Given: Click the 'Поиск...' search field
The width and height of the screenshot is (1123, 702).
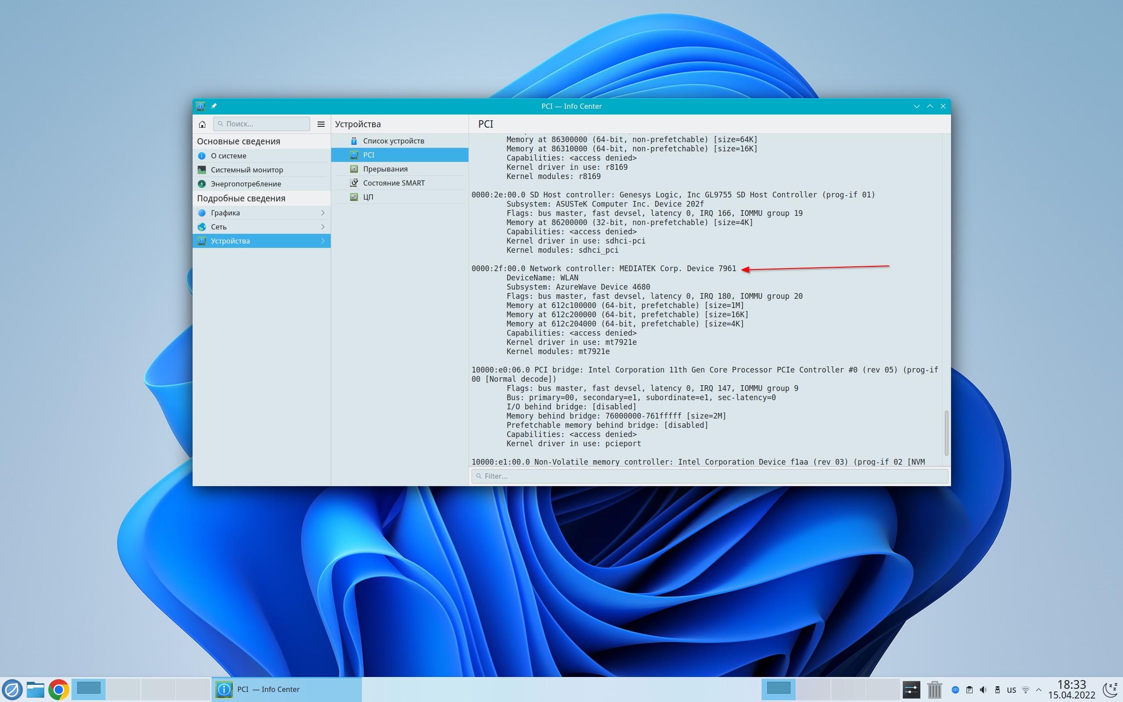Looking at the screenshot, I should 262,124.
